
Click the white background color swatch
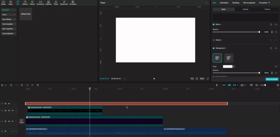[x=227, y=66]
